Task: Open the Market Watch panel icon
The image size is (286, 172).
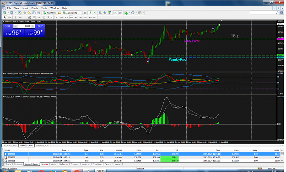Action: click(x=20, y=13)
